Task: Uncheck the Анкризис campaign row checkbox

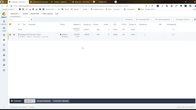Action: tap(10, 35)
